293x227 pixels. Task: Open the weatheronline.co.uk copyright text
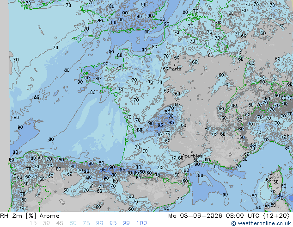[x=261, y=223]
